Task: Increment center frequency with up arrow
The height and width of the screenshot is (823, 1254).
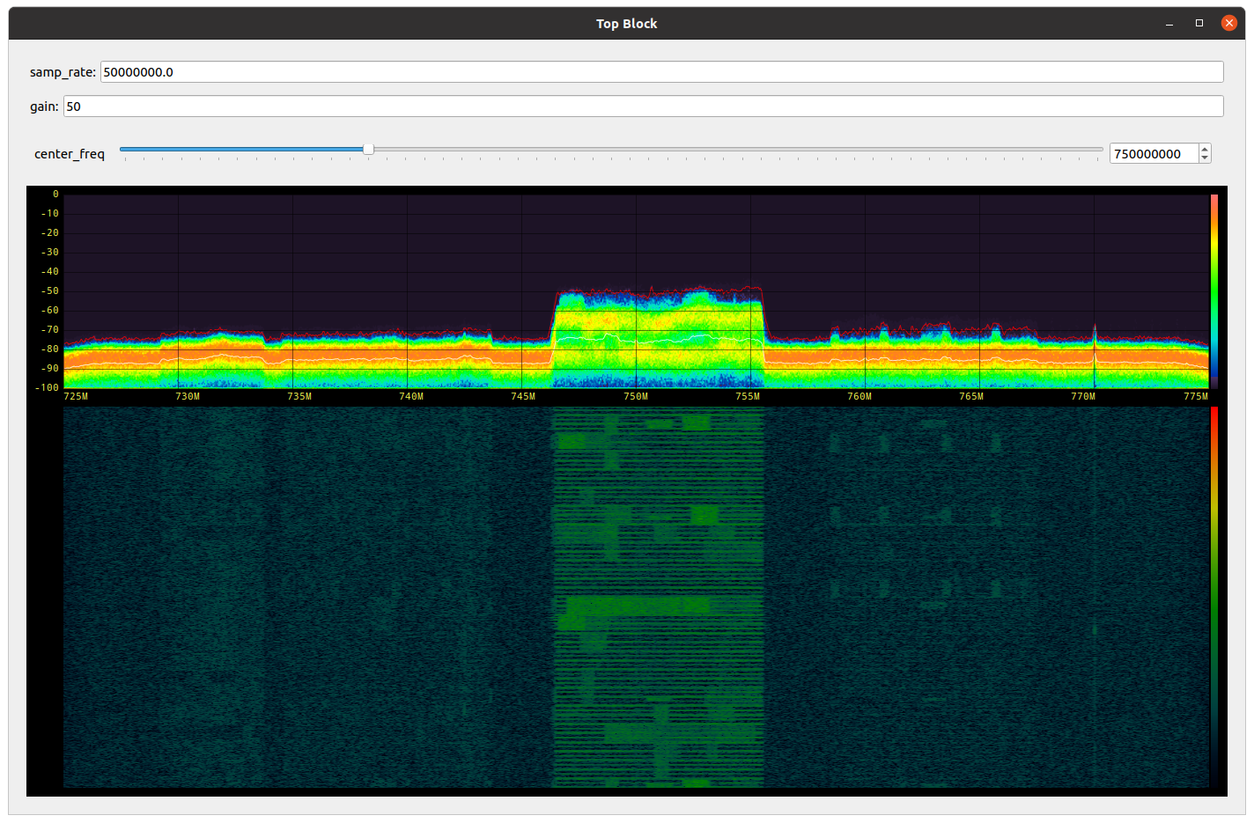Action: pos(1206,148)
